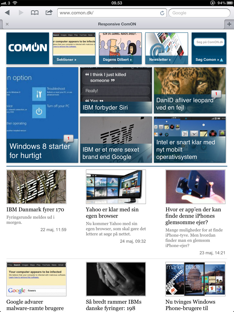Image resolution: width=234 pixels, height=312 pixels.
Task: Tap the Windows Phone marketplace thumbnail
Action: click(x=195, y=279)
